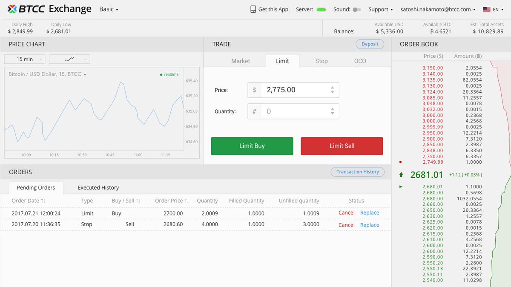Select the 2,540.00 bid price
The width and height of the screenshot is (511, 287).
tap(433, 280)
